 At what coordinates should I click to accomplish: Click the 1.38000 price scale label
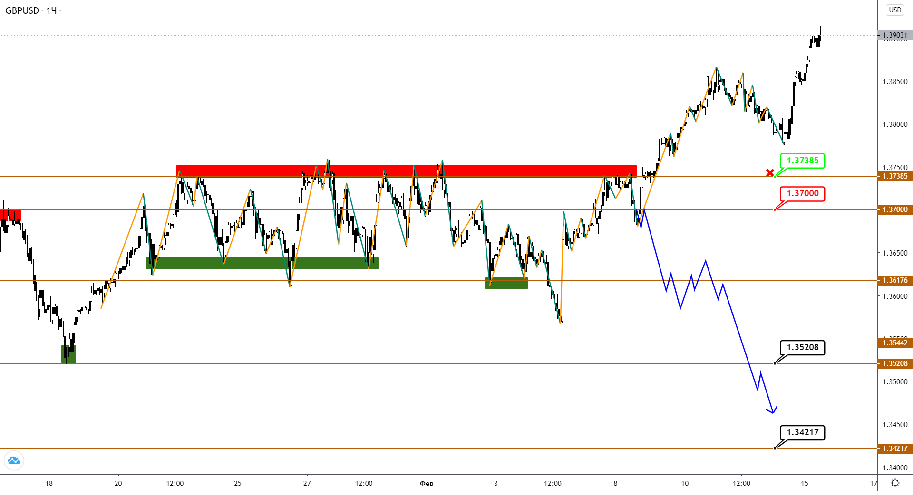(x=895, y=124)
